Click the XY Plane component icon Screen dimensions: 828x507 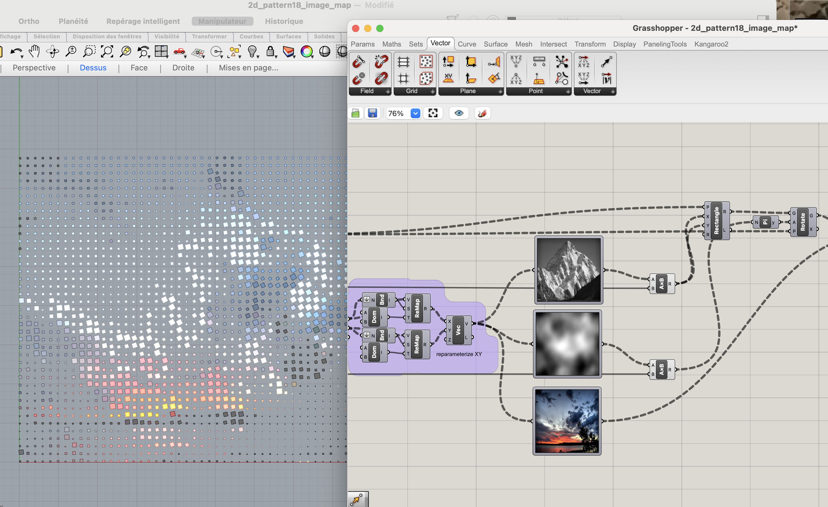pyautogui.click(x=448, y=79)
